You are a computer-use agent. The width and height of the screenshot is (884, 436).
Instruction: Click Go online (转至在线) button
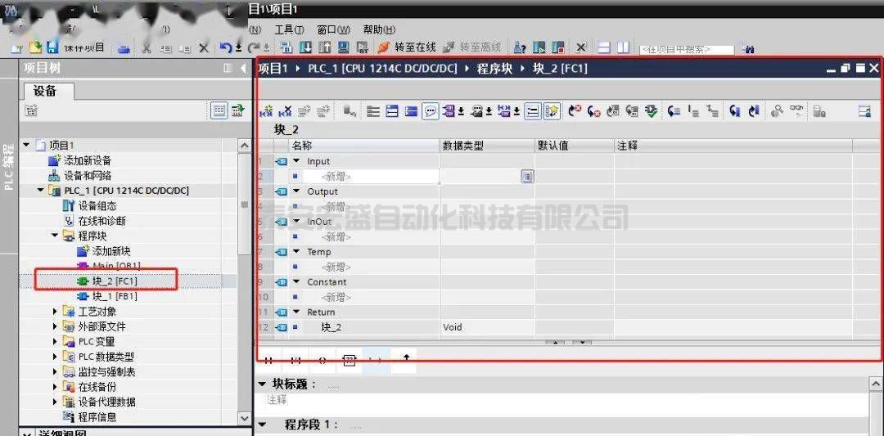click(x=406, y=47)
